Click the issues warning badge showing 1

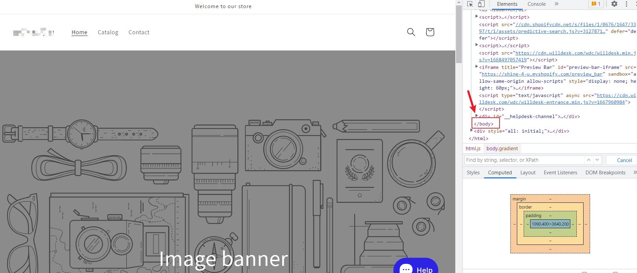[x=596, y=4]
